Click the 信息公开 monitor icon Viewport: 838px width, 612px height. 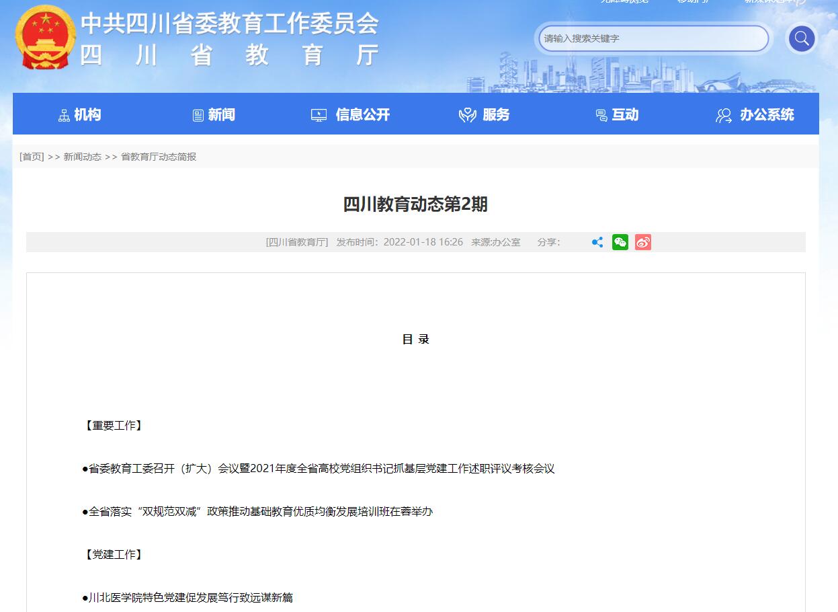click(319, 116)
